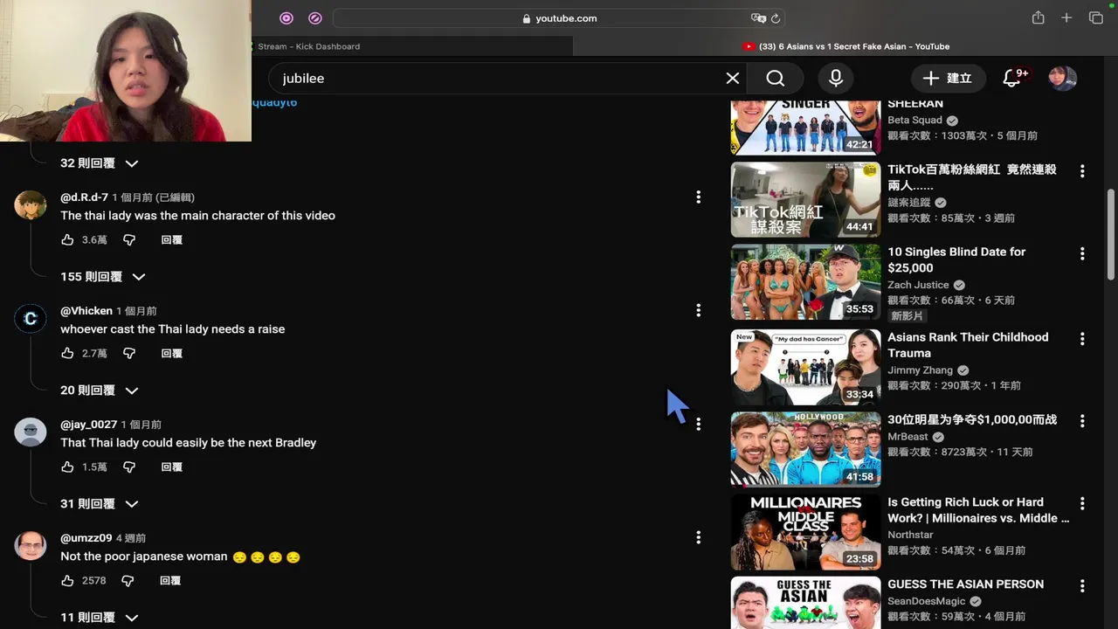1118x629 pixels.
Task: Expand the 32 replies thread
Action: (x=100, y=163)
